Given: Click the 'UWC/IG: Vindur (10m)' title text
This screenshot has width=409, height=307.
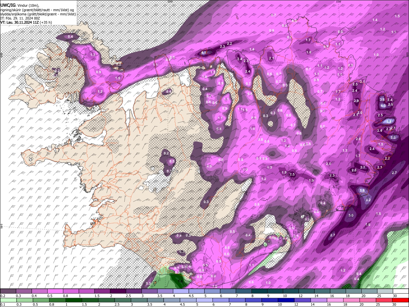Looking at the screenshot, I should tap(20, 5).
